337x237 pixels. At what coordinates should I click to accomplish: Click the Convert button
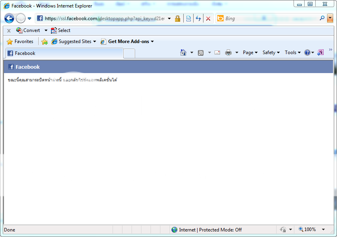point(28,30)
